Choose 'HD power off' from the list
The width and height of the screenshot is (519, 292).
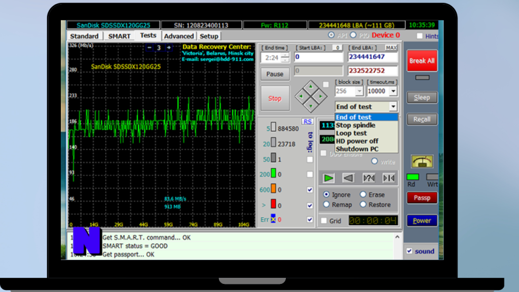point(366,141)
